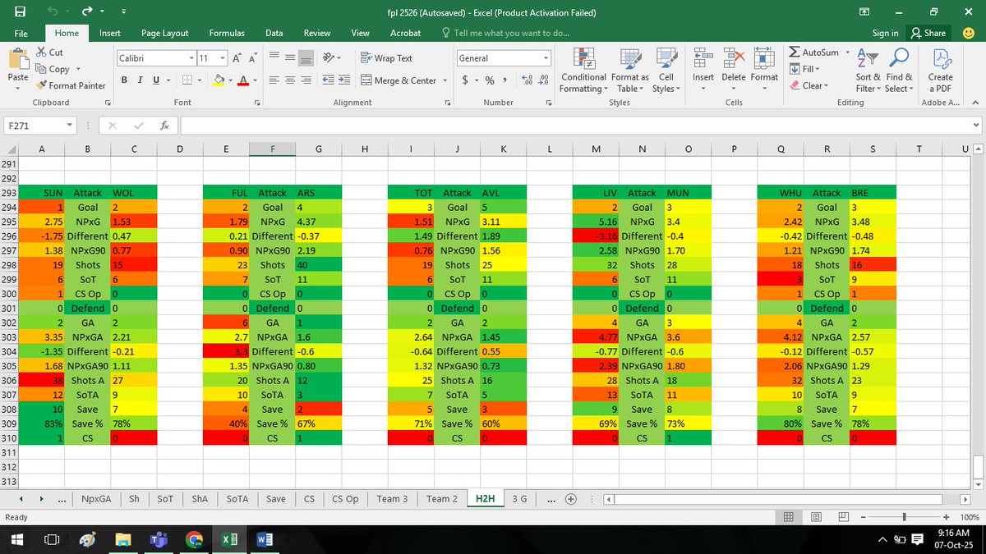Click the Comma Style icon
Viewport: 986px width, 554px height.
click(504, 80)
